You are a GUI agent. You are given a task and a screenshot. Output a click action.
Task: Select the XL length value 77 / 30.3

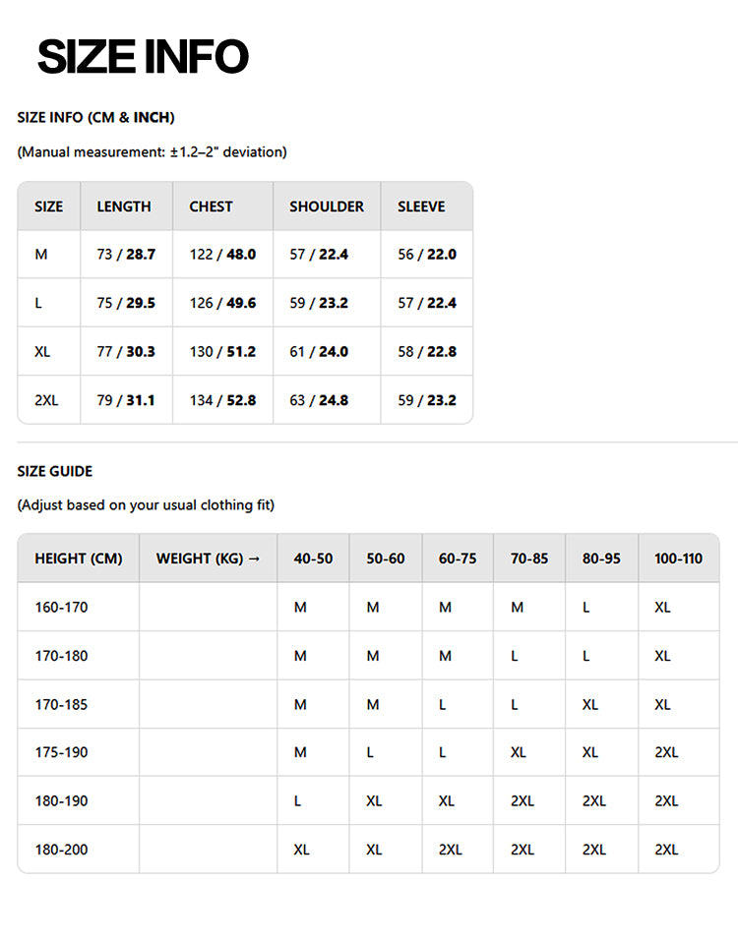pyautogui.click(x=126, y=351)
